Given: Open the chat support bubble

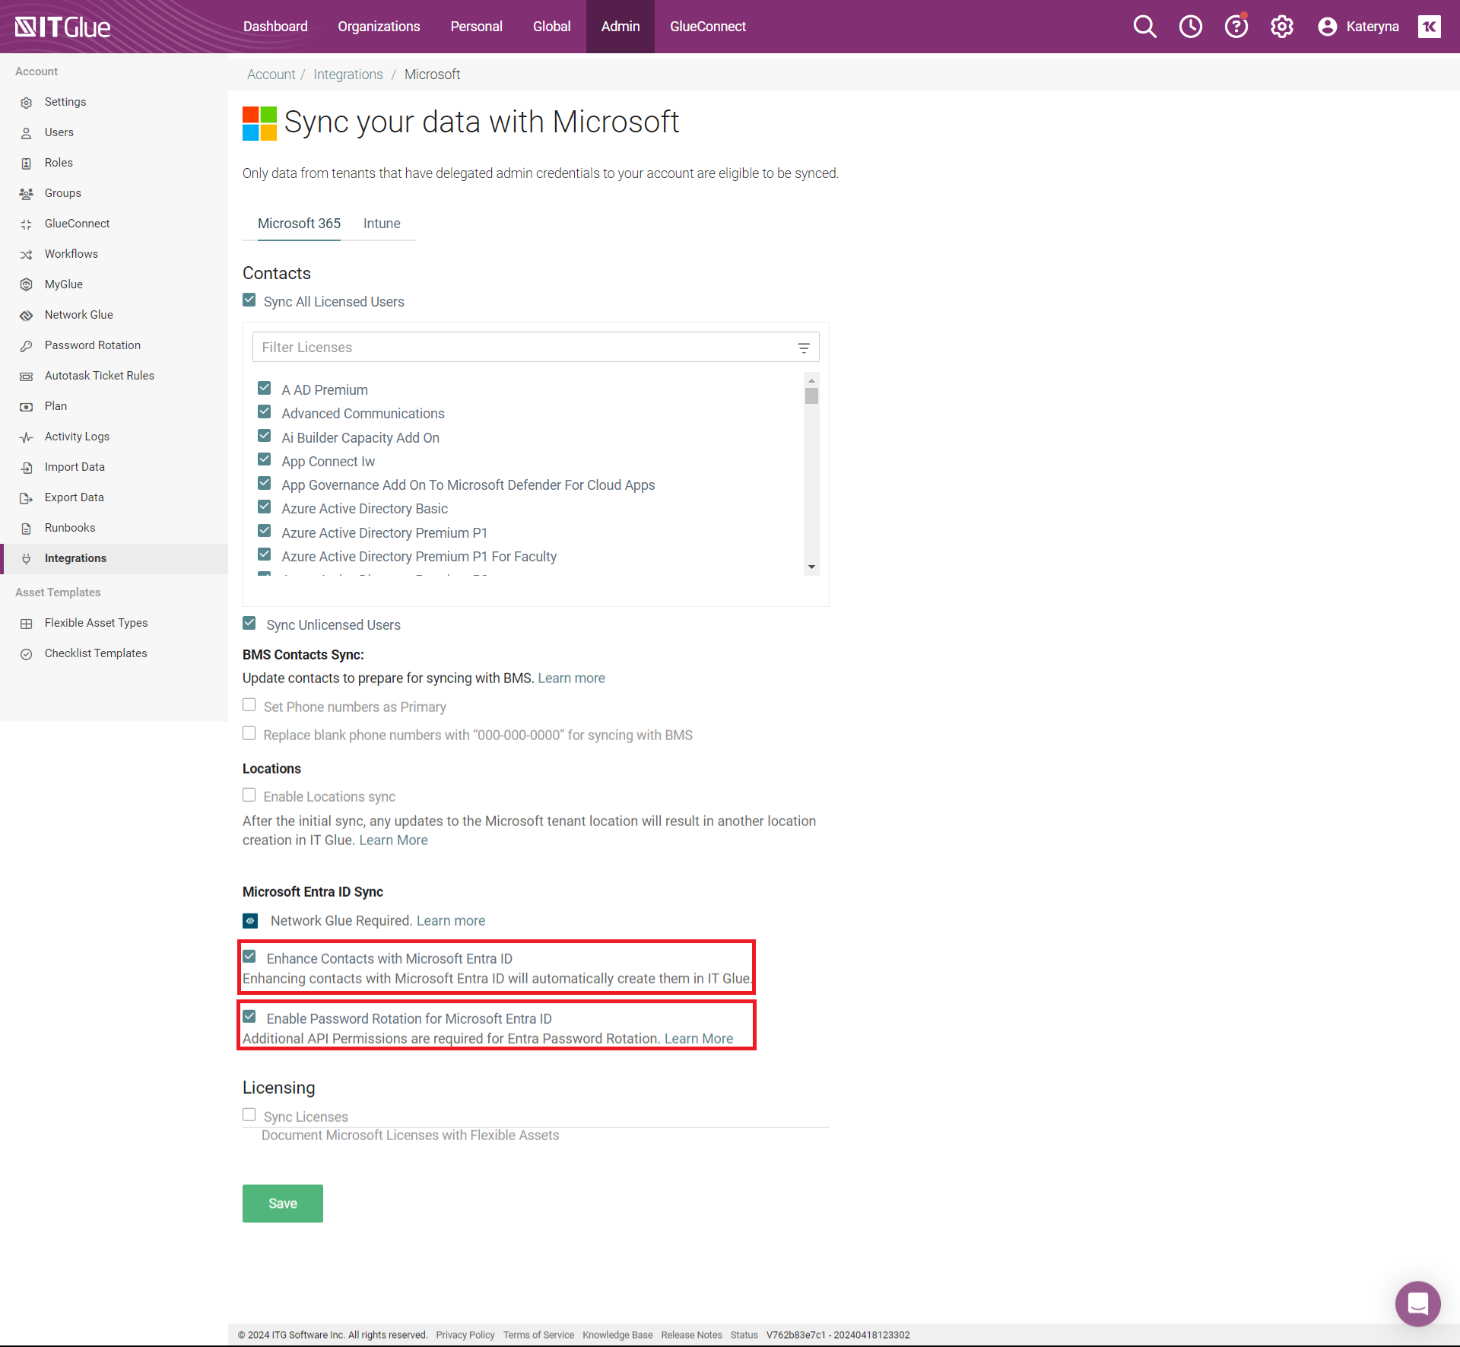Looking at the screenshot, I should click(1417, 1304).
